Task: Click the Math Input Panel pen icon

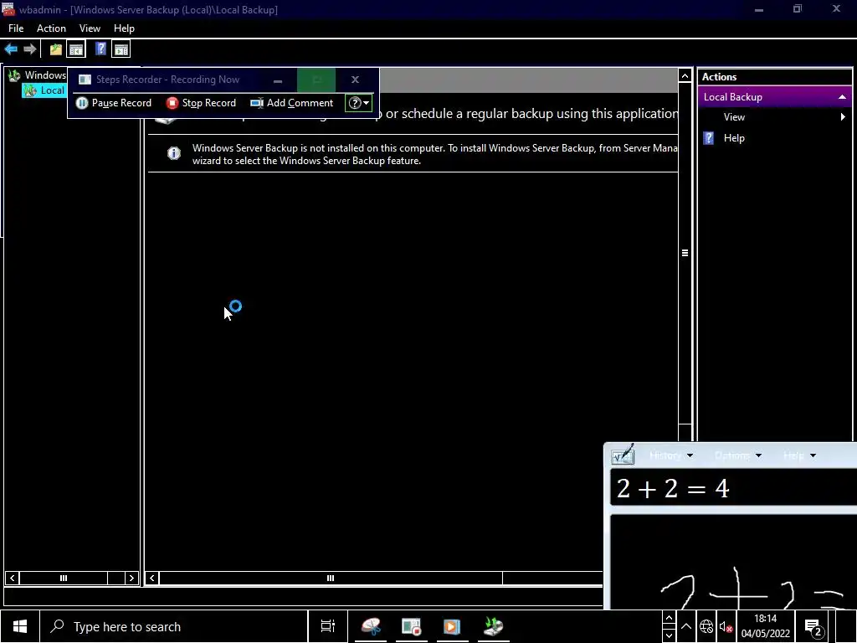Action: click(623, 455)
